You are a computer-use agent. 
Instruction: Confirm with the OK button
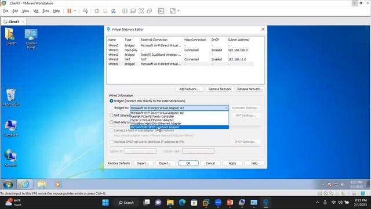point(188,163)
